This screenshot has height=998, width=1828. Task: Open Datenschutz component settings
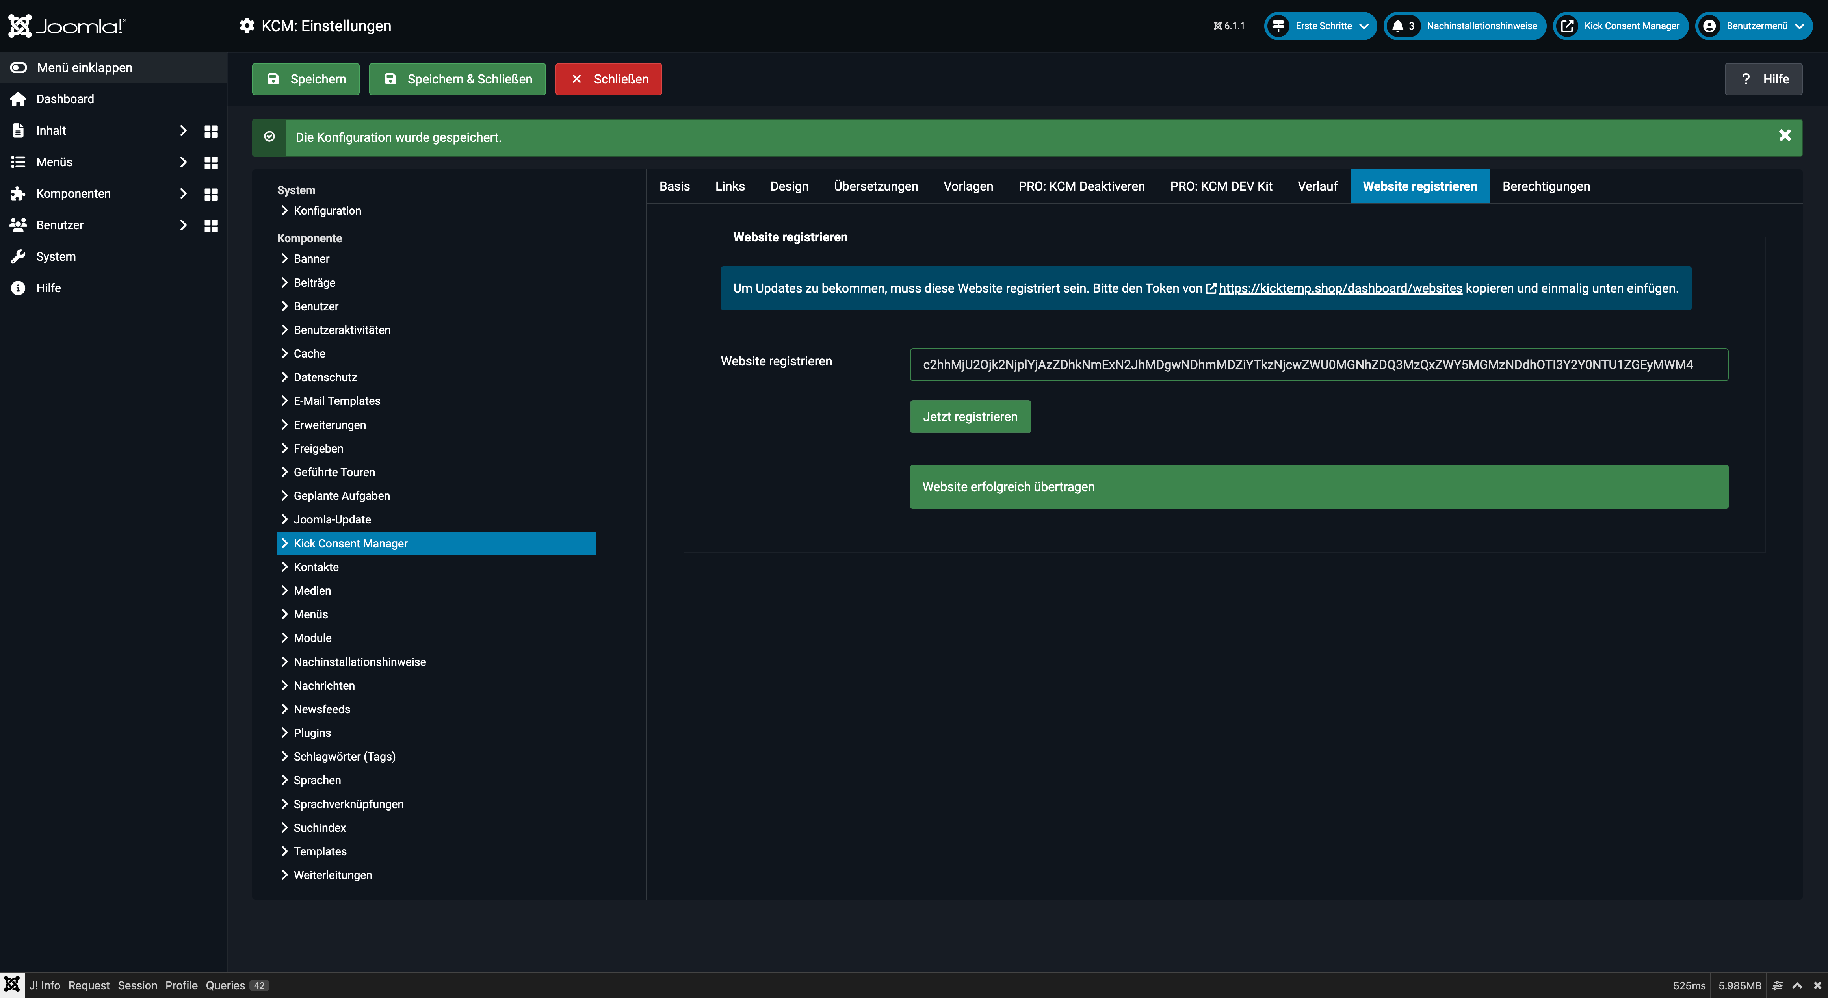(325, 377)
